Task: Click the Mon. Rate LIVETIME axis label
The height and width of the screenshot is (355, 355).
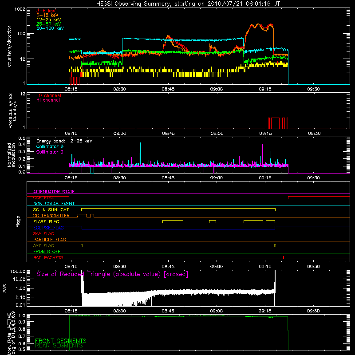Action: (11, 333)
